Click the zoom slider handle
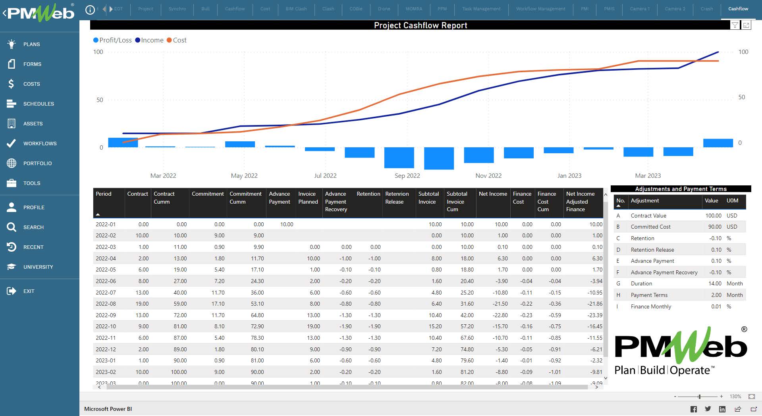The height and width of the screenshot is (416, 762). tap(699, 397)
